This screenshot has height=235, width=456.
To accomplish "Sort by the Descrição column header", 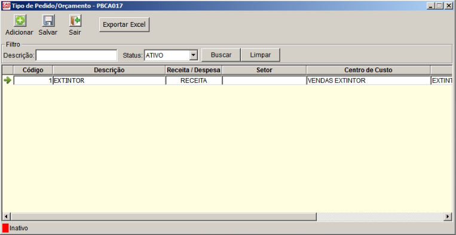I will pos(109,70).
